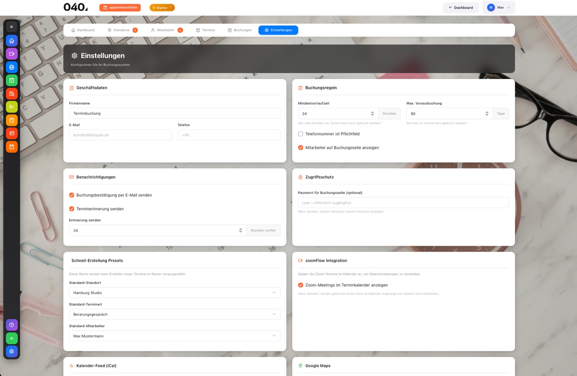The image size is (577, 376).
Task: Uncheck Mitarbeiter auf Buchungsseite anzeigen
Action: click(x=300, y=148)
